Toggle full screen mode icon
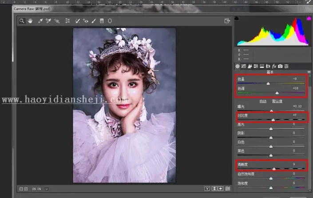Screen dimensions: 313x198 click(227, 21)
